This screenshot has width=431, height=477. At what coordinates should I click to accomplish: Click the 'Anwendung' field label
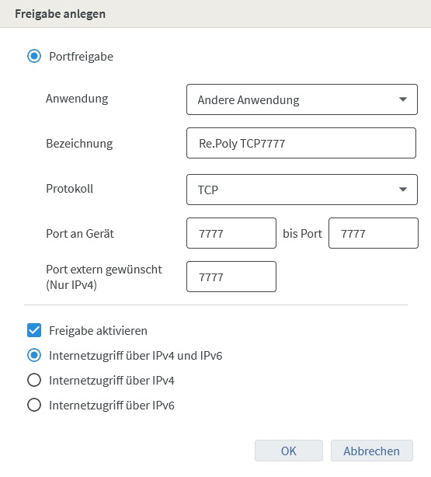(x=77, y=99)
